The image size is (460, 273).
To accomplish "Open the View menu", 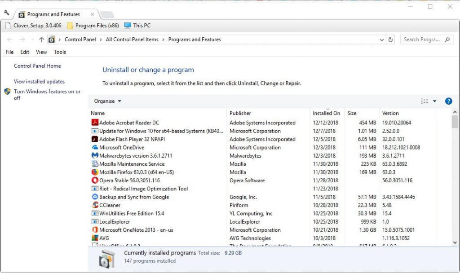I will pyautogui.click(x=41, y=52).
